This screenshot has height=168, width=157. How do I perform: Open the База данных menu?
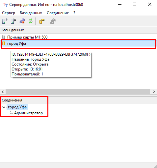coord(31,13)
